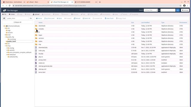Click the Move toolbar item
The image size is (191, 107).
[x=27, y=14]
